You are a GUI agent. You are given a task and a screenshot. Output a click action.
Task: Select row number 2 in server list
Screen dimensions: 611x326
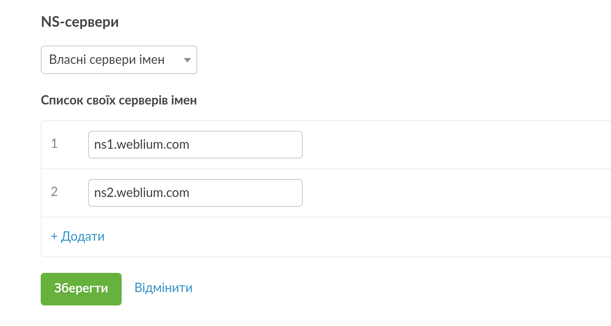[x=54, y=192]
